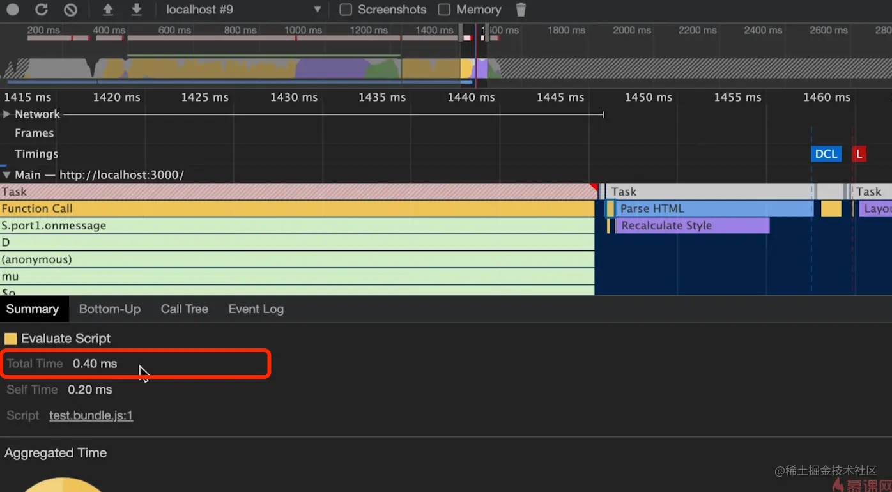The image size is (892, 492).
Task: Select the Layout bar at the right edge
Action: [x=875, y=209]
